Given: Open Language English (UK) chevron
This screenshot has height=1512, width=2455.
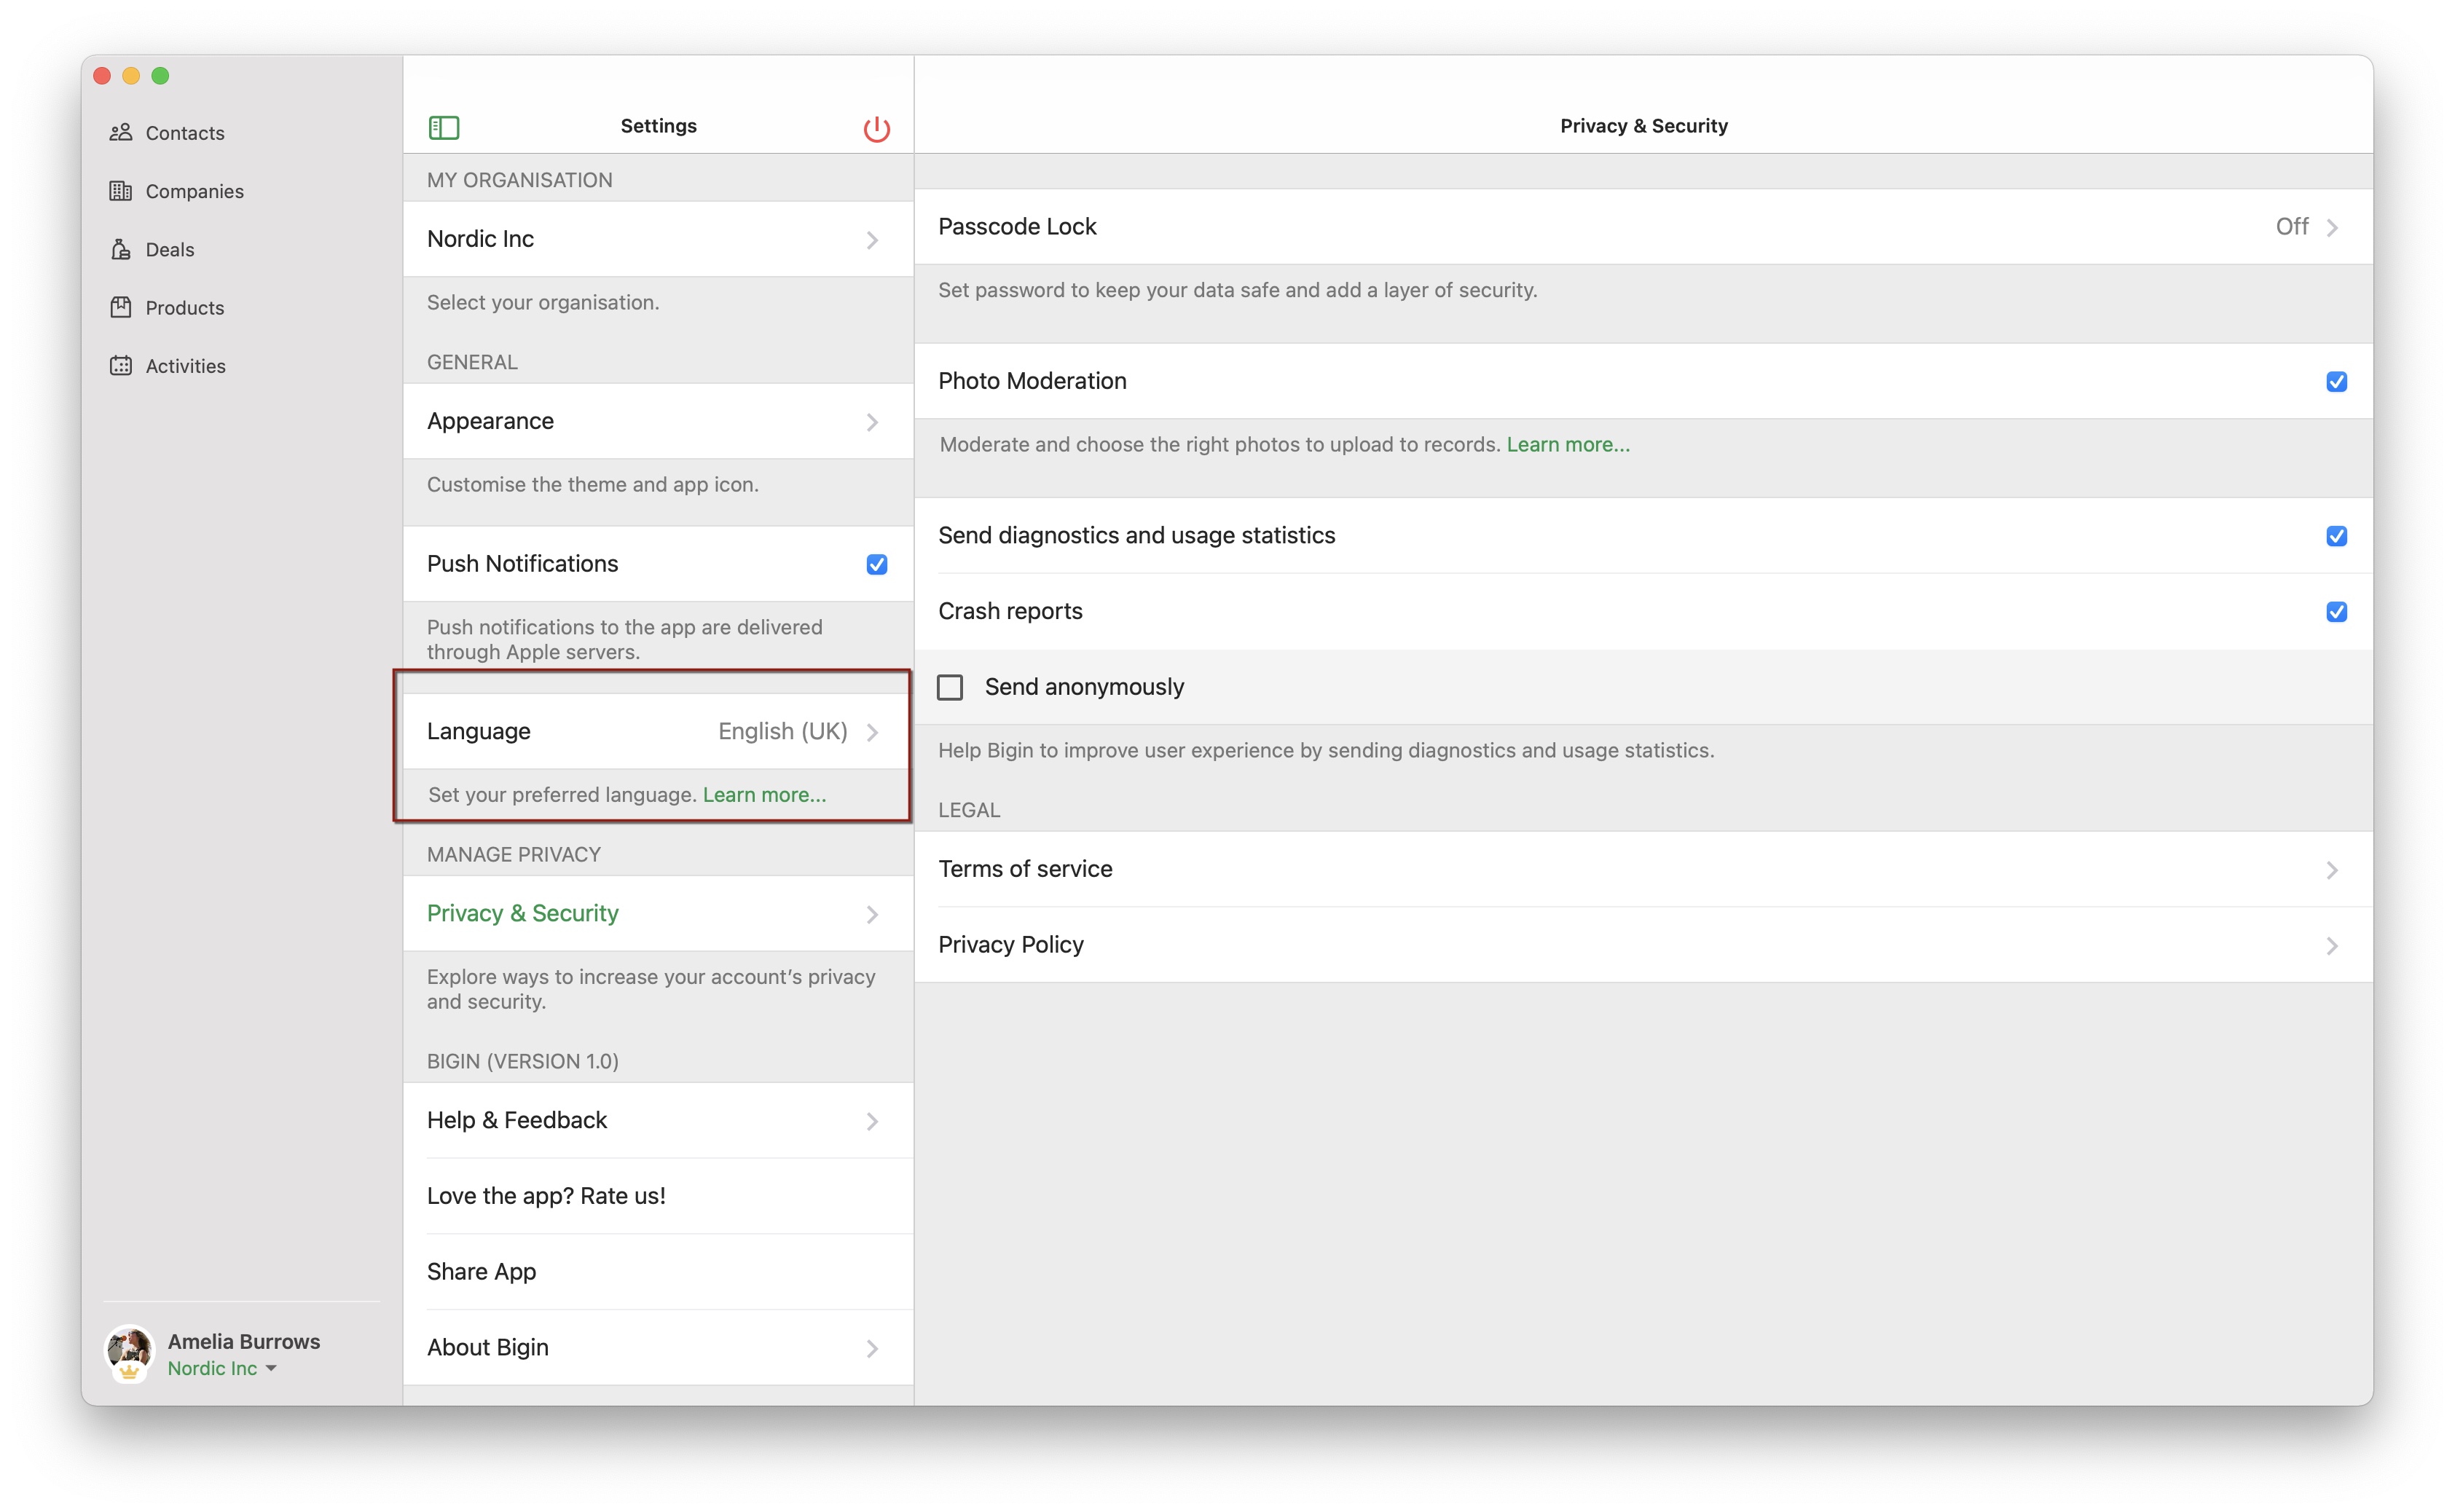Looking at the screenshot, I should (872, 732).
